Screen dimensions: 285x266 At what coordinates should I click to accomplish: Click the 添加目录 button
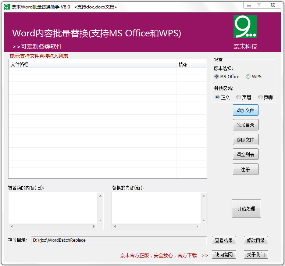245,125
